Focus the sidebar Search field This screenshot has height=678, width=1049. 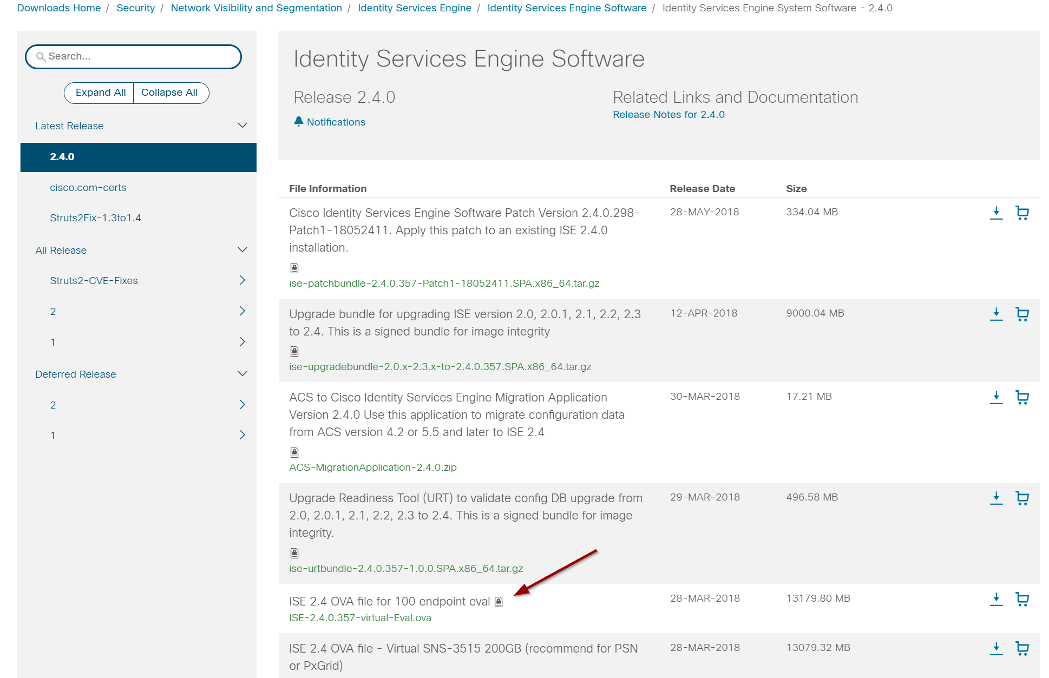click(133, 57)
